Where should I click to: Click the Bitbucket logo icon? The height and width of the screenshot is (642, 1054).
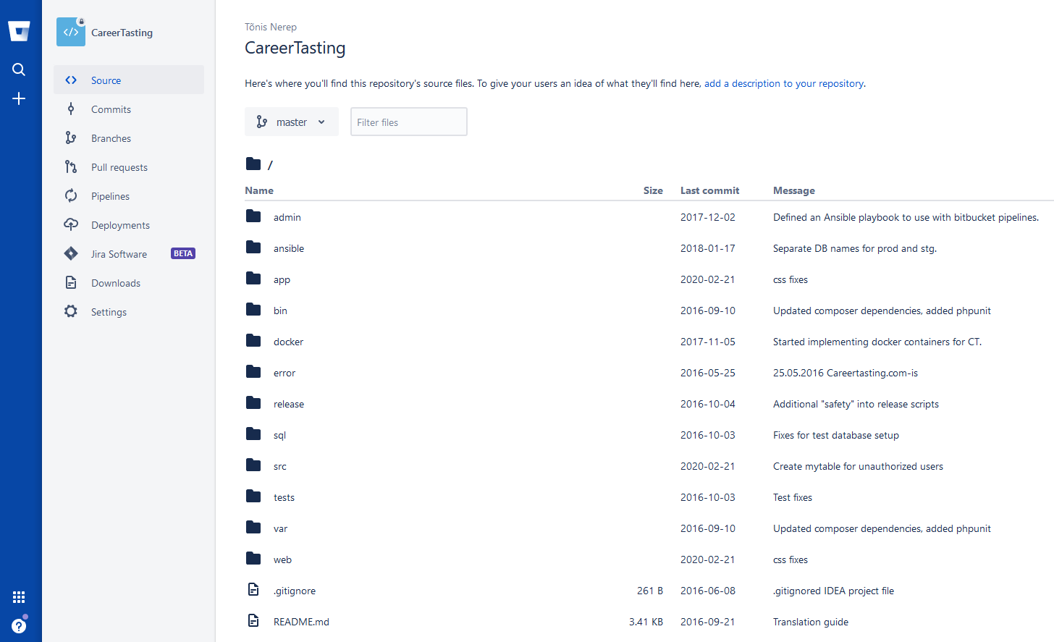pos(19,31)
